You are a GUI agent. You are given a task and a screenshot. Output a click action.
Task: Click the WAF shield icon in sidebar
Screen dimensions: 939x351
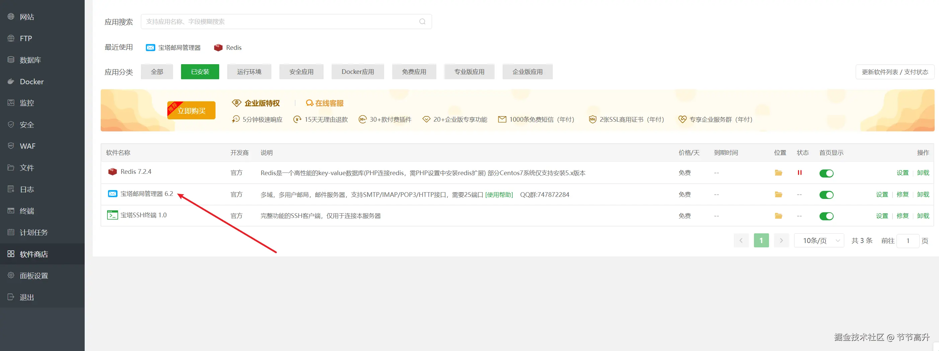[x=11, y=146]
